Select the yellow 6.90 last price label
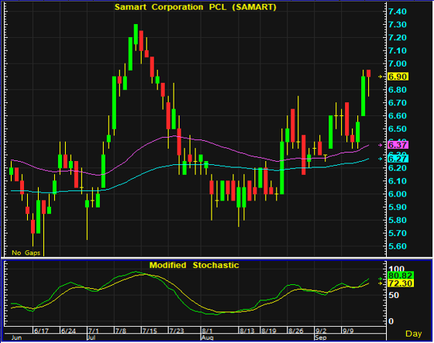The width and height of the screenshot is (434, 343). [x=398, y=77]
